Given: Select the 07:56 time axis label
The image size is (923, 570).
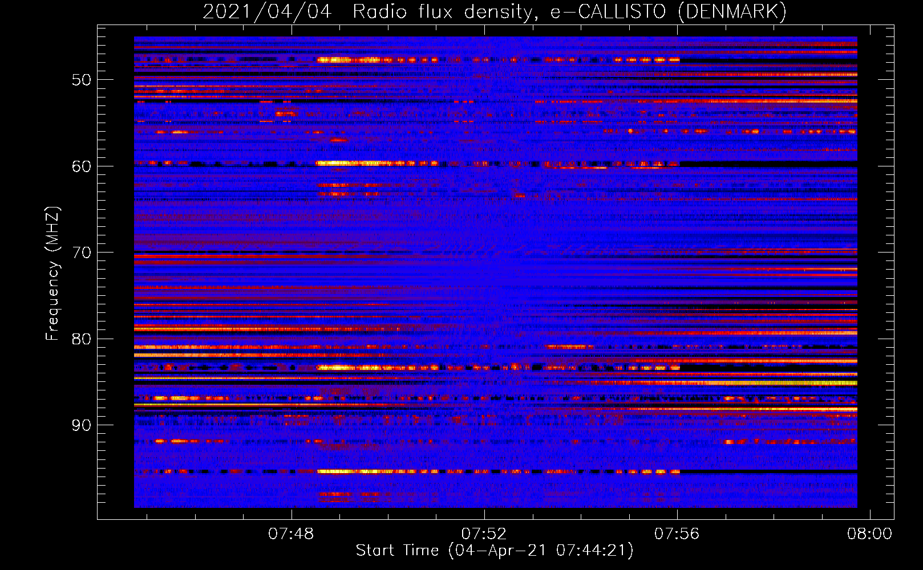Looking at the screenshot, I should click(677, 534).
